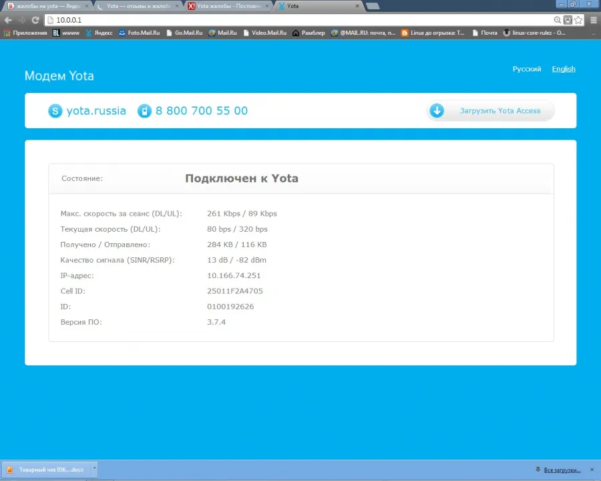Click the signal quality value 13 dB / -82 dBm

click(236, 260)
